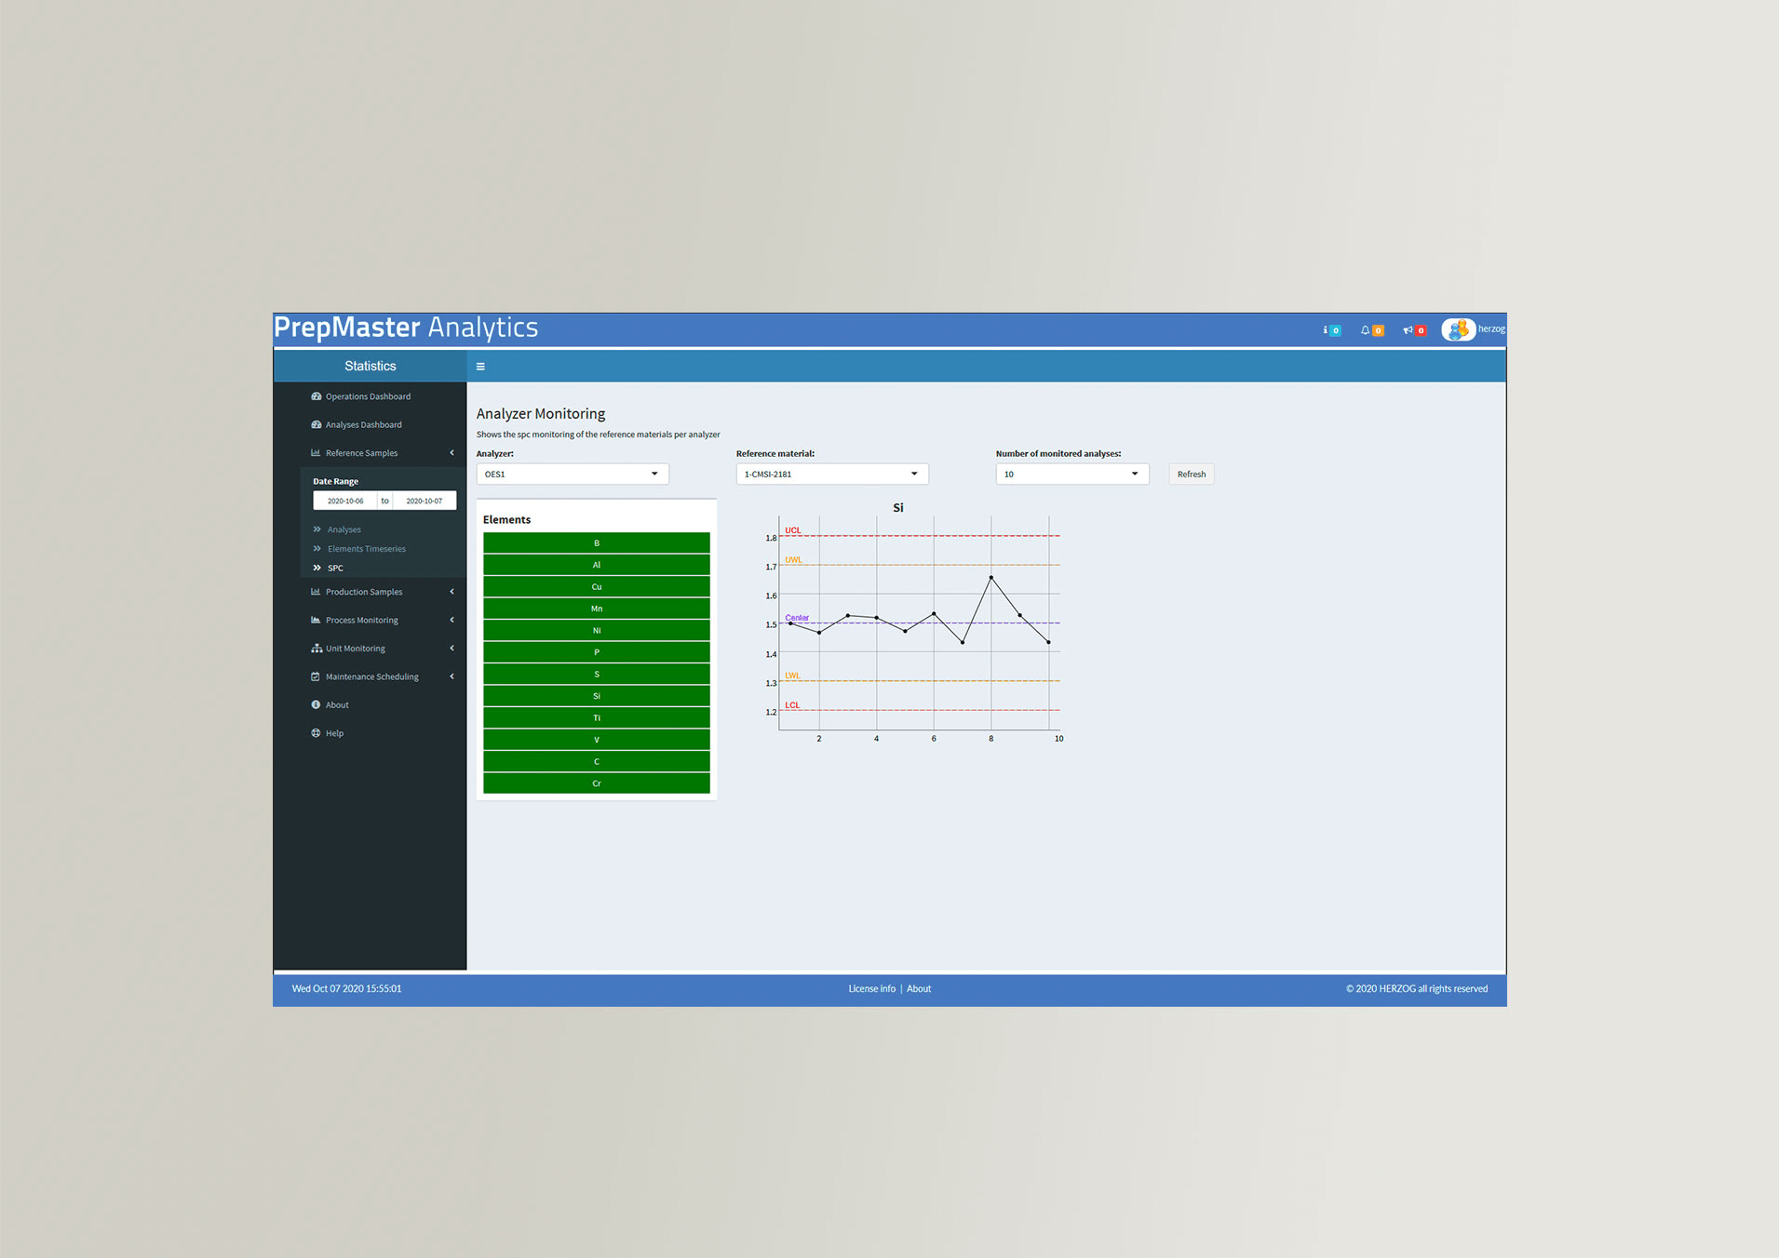
Task: Click the end date field 2020-10-07
Action: [425, 501]
